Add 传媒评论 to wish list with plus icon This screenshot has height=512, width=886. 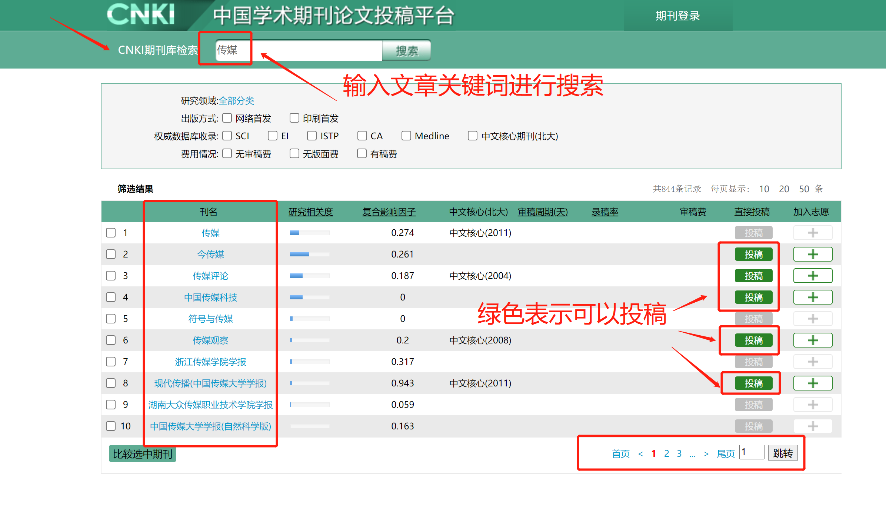click(813, 276)
